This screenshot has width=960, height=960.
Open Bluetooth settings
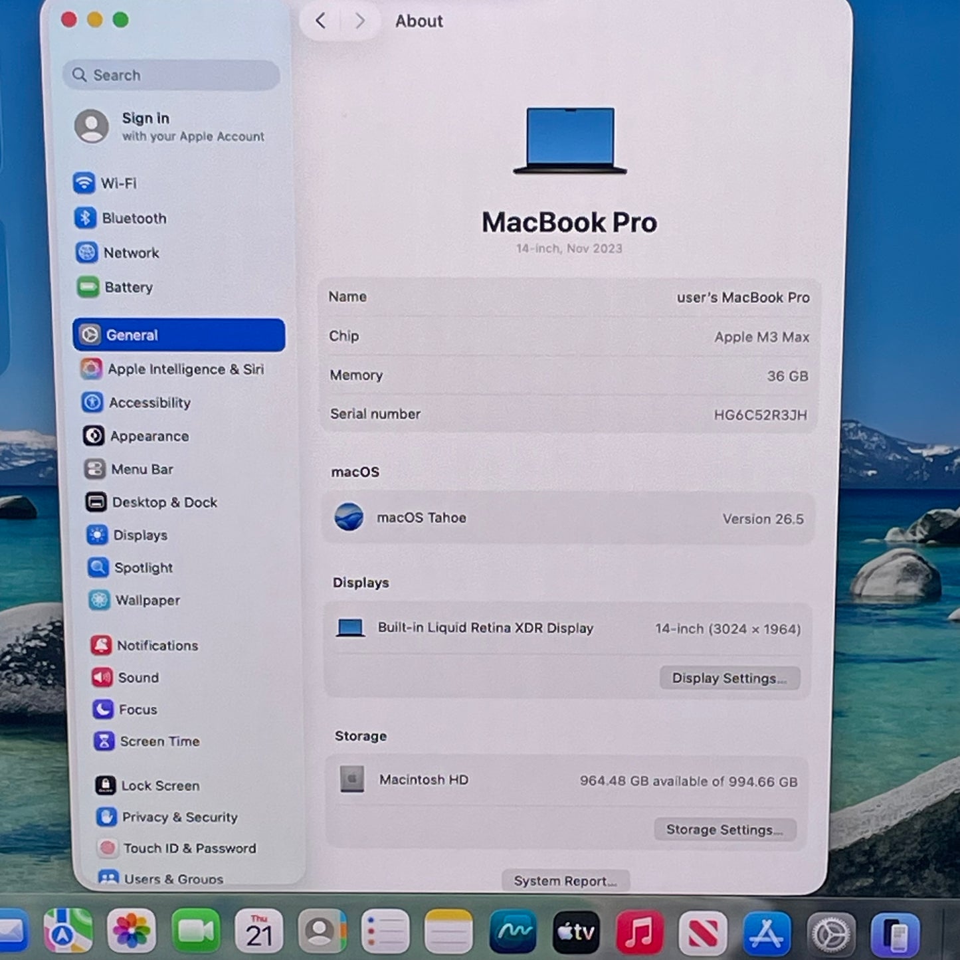[120, 218]
